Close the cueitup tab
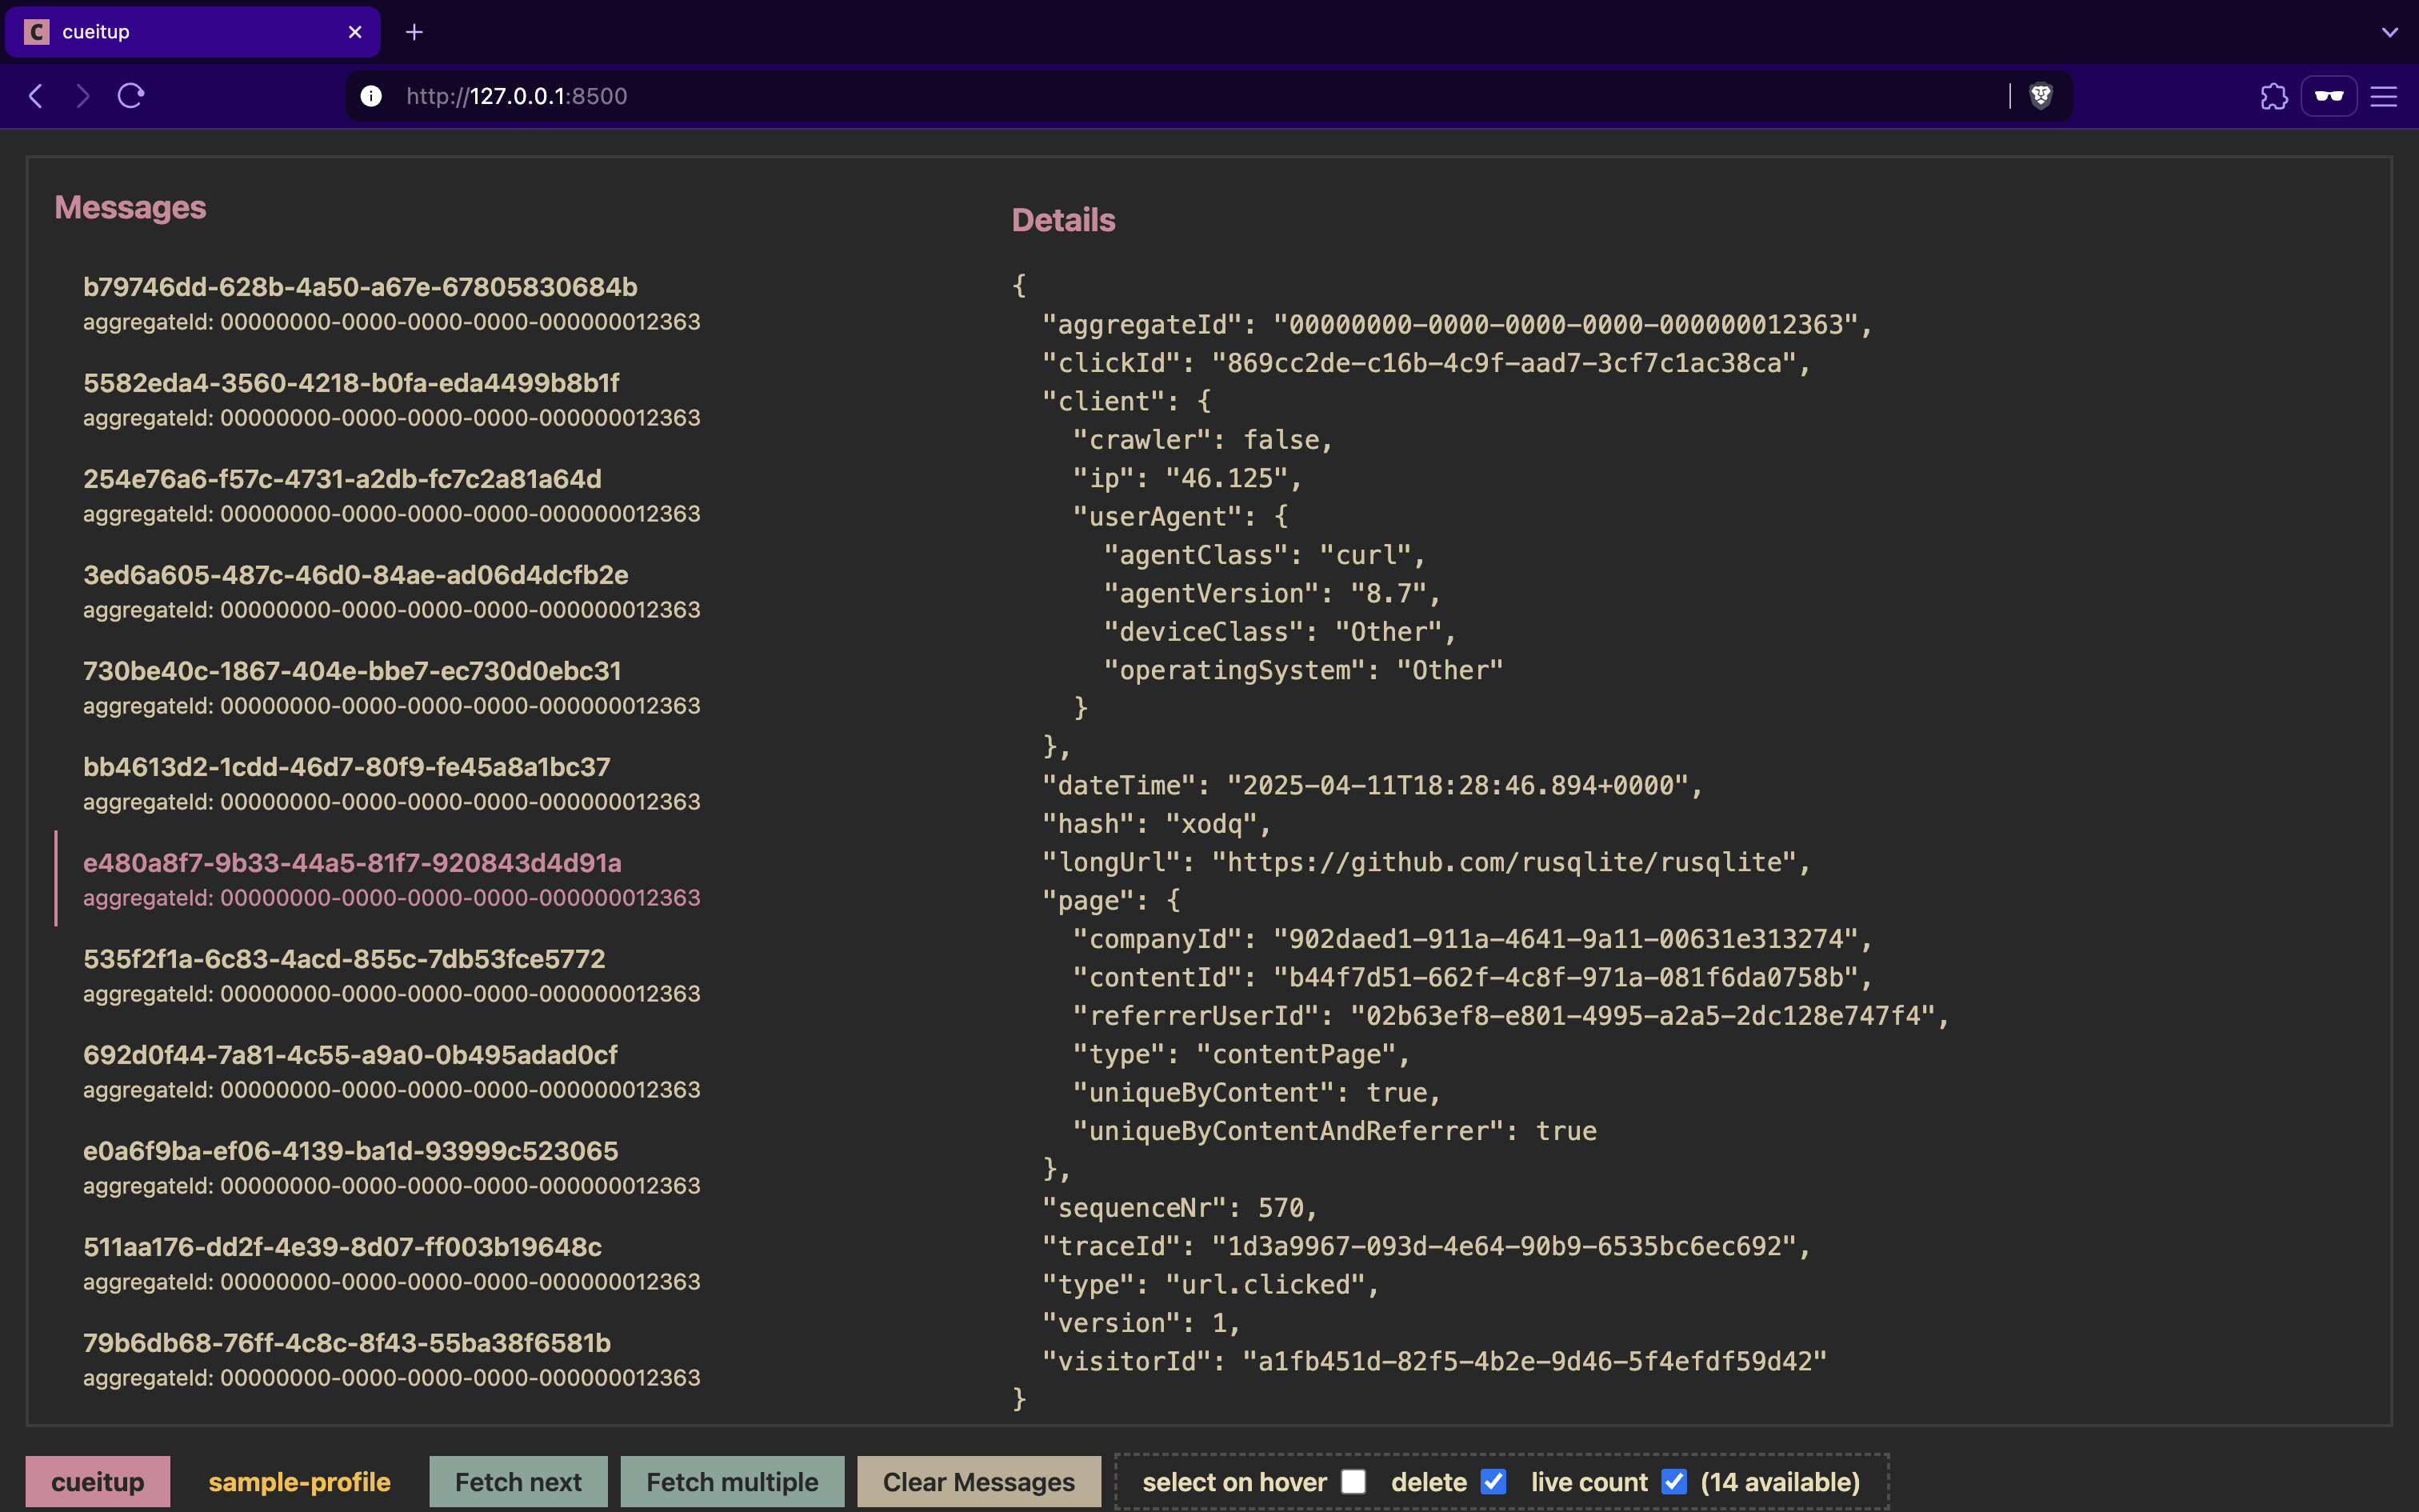The width and height of the screenshot is (2419, 1512). point(355,32)
